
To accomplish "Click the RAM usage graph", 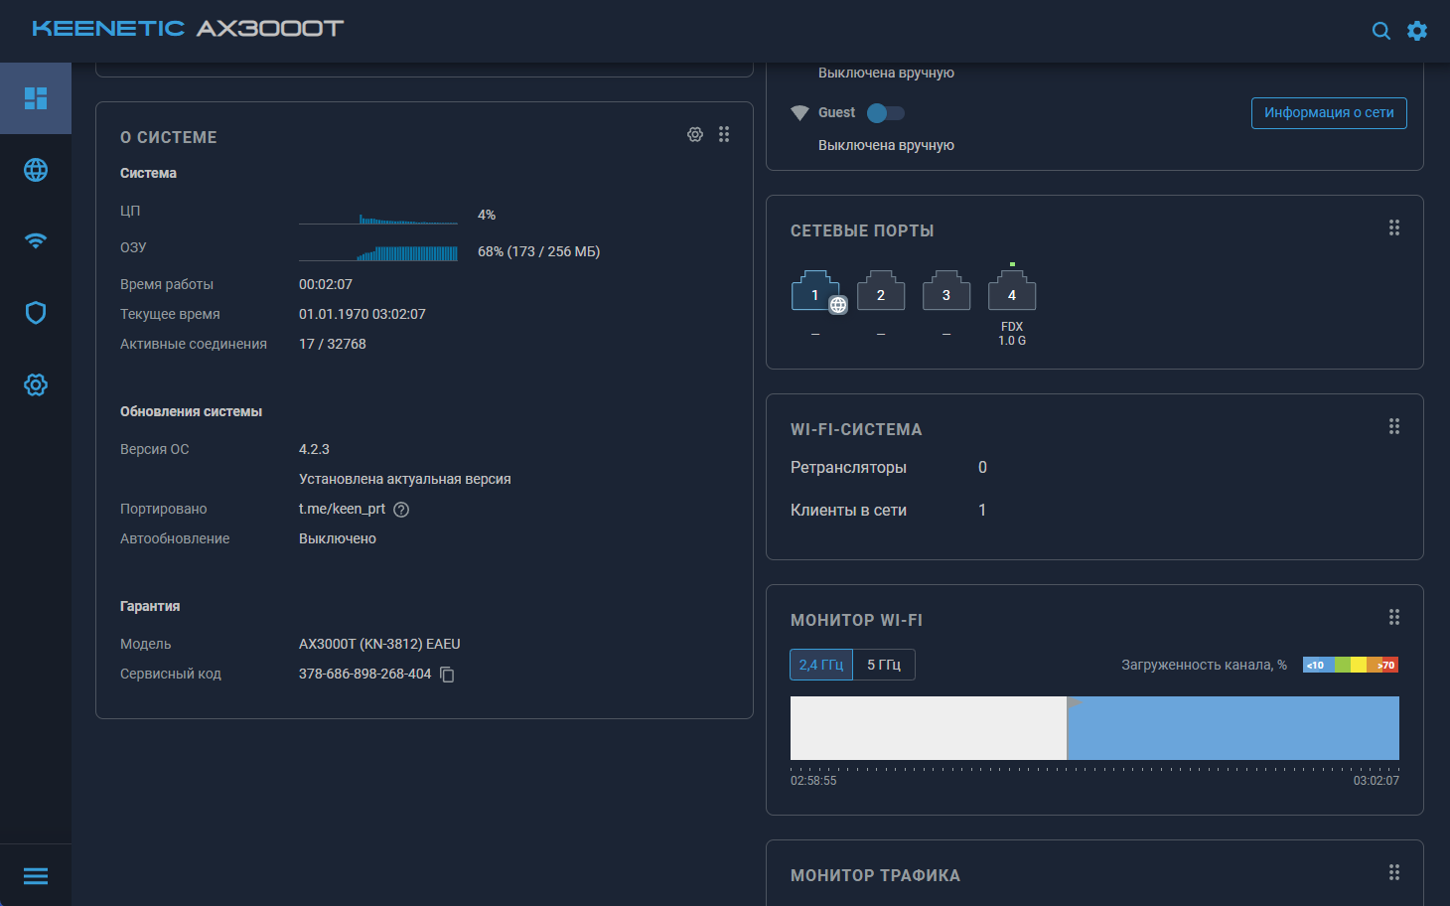I will click(x=378, y=253).
